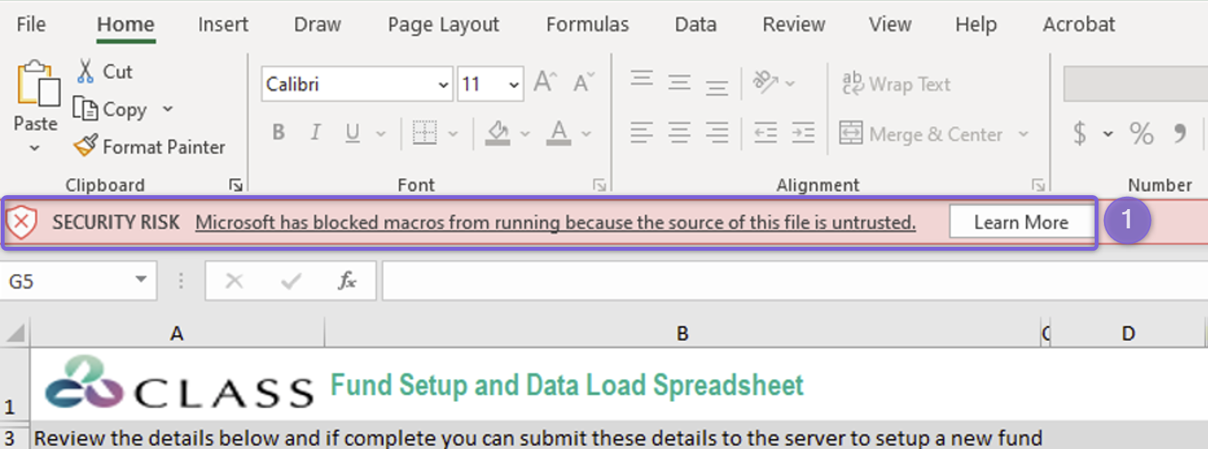Open Alignment group dialog launcher
Screen dimensions: 1208x449
[1038, 184]
